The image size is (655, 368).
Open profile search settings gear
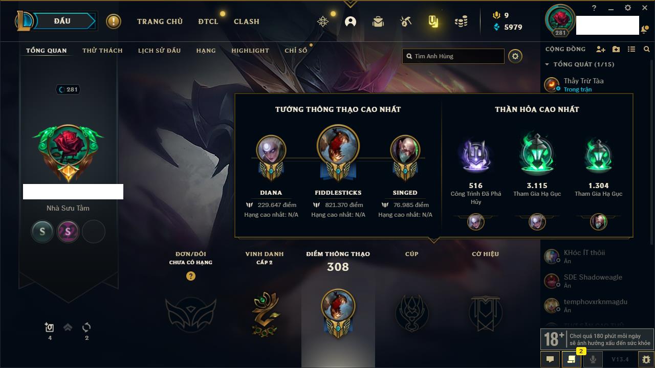click(515, 56)
